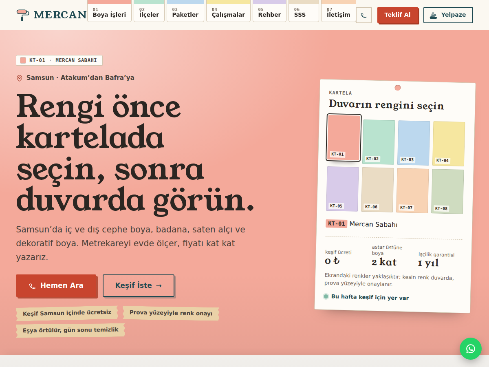View the Çalışmalar page
This screenshot has width=489, height=367.
tap(228, 11)
